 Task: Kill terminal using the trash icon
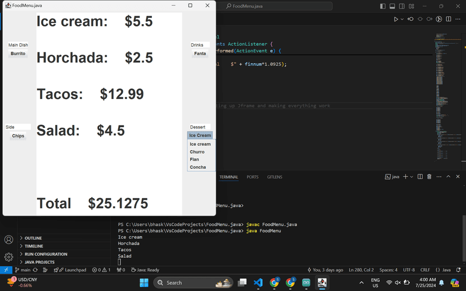429,177
